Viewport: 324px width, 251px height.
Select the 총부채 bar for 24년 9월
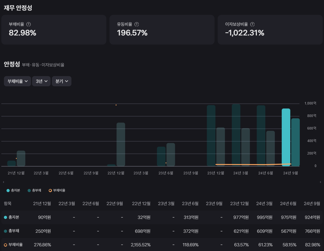(x=295, y=142)
